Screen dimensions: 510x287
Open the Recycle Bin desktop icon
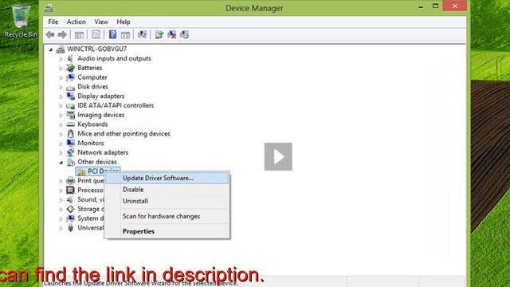pyautogui.click(x=21, y=20)
